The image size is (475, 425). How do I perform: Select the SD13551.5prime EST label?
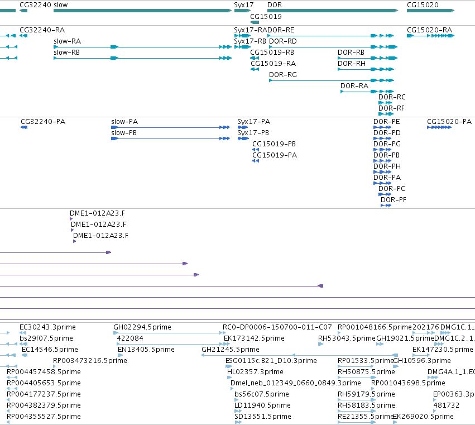tap(263, 417)
